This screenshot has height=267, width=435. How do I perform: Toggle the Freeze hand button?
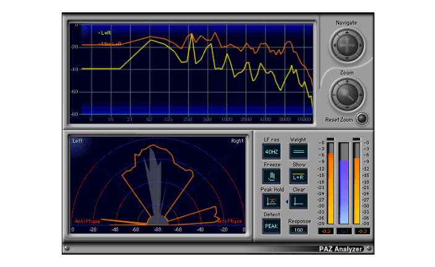click(x=271, y=177)
